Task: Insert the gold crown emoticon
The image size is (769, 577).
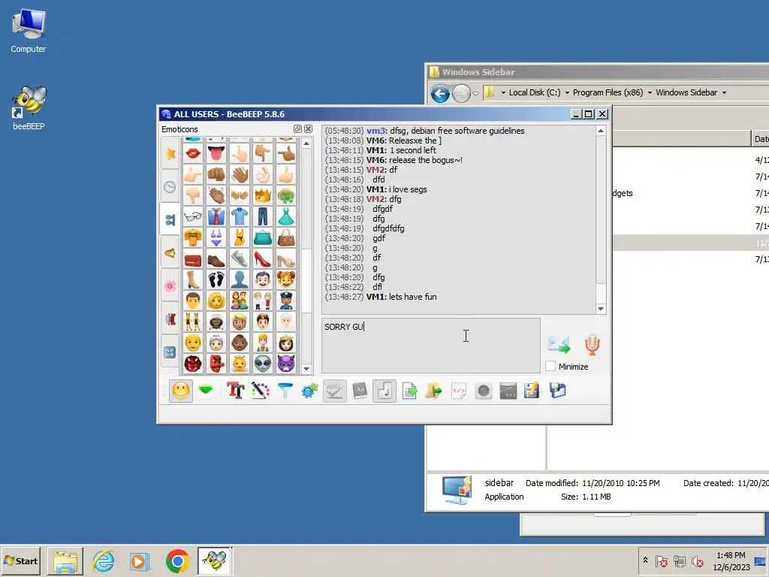Action: tap(262, 195)
